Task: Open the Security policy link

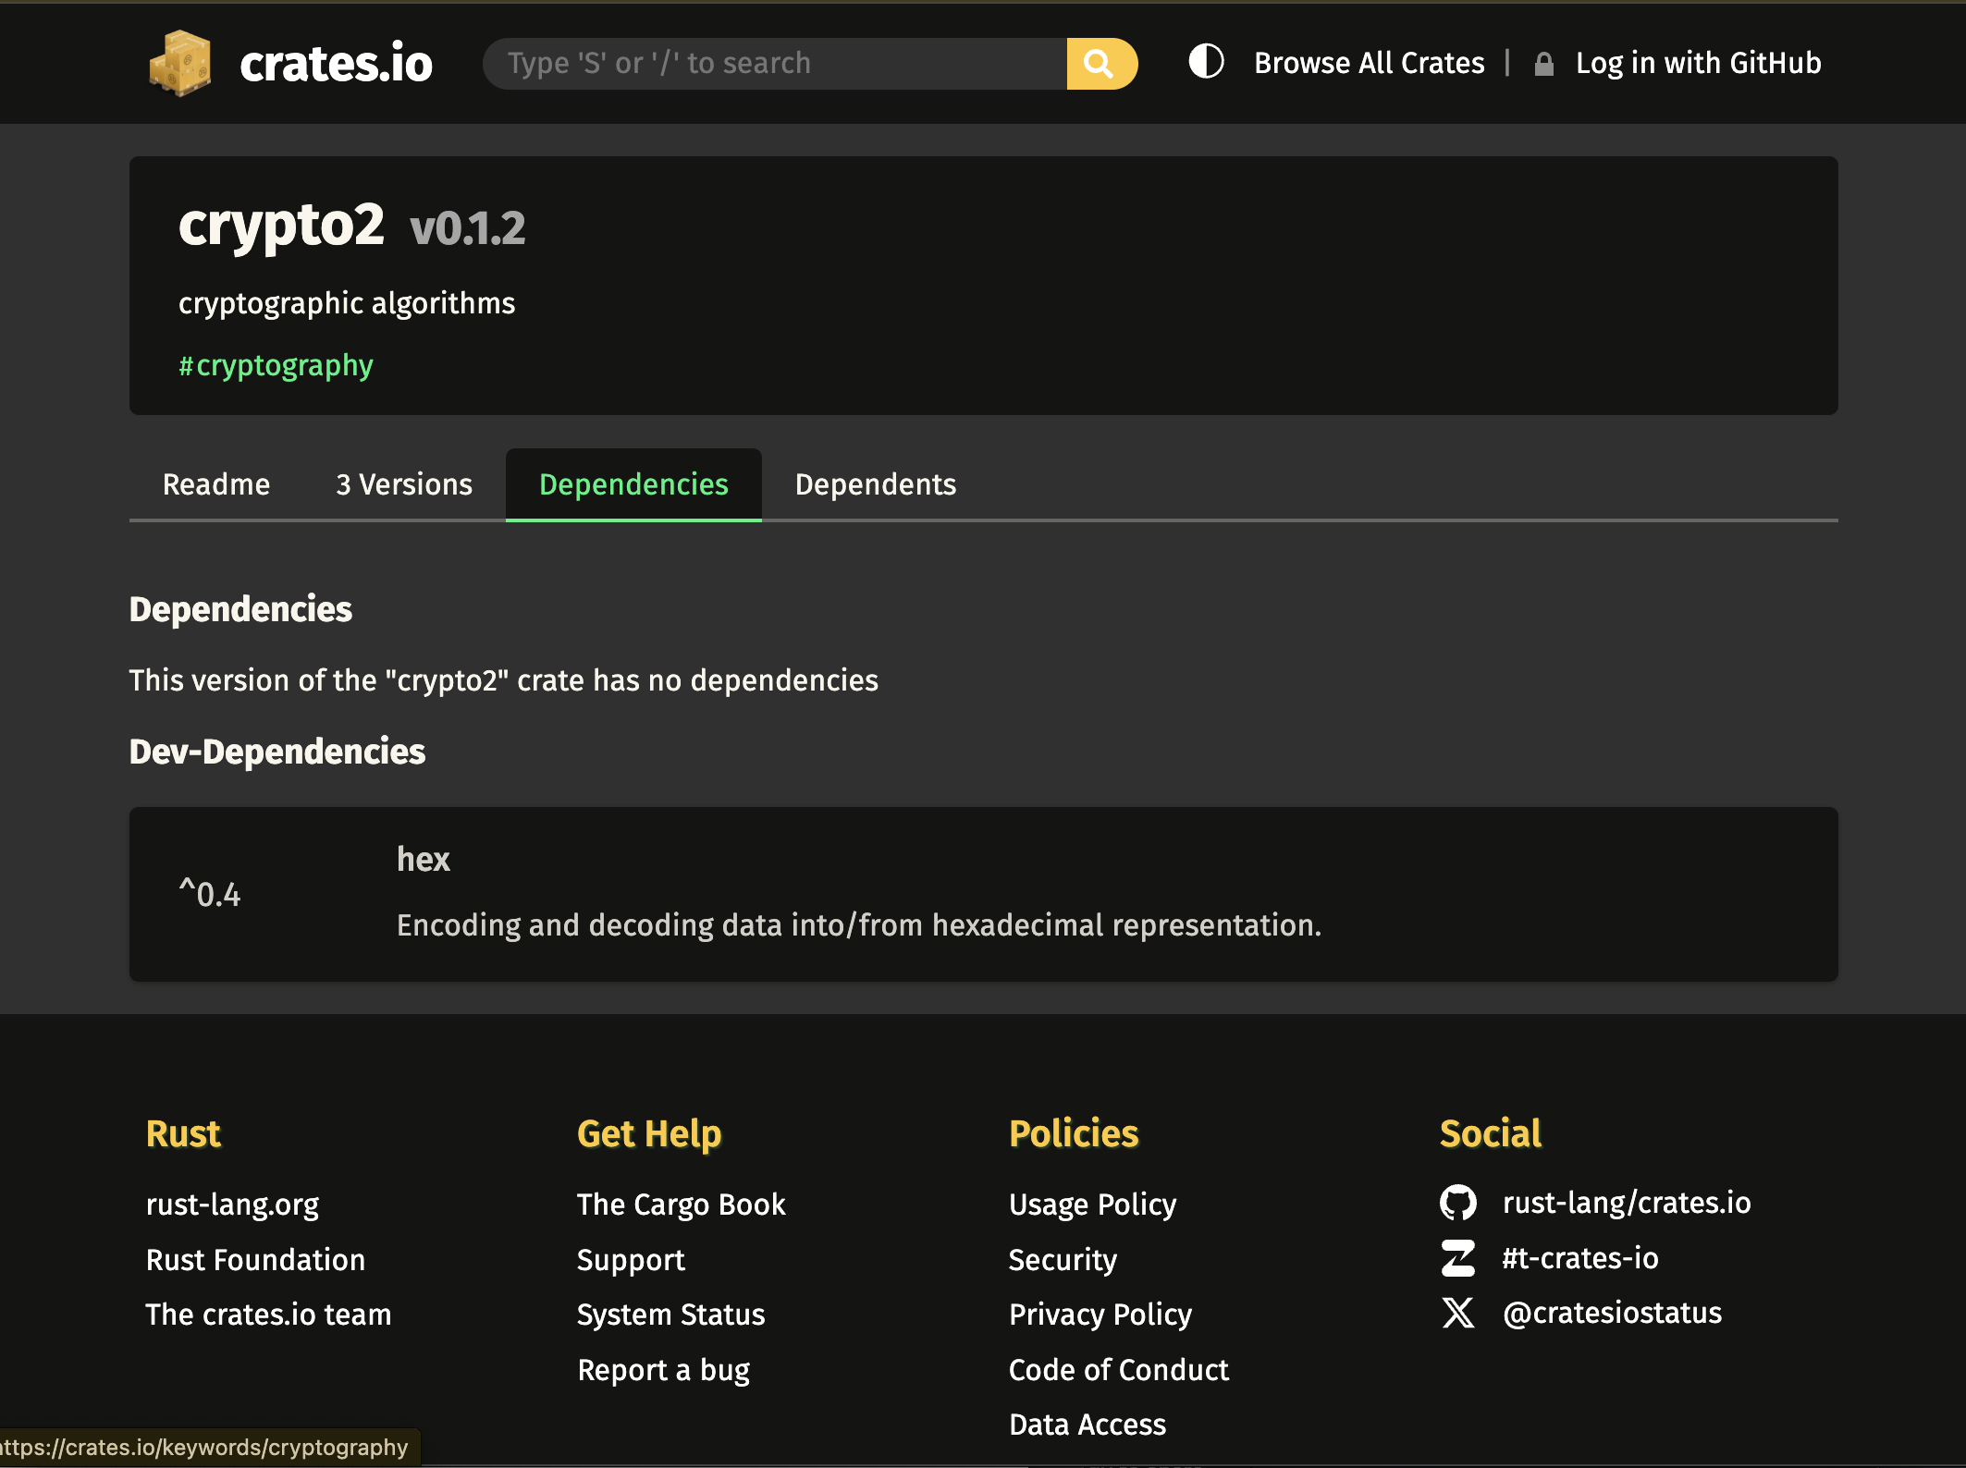Action: (x=1063, y=1260)
